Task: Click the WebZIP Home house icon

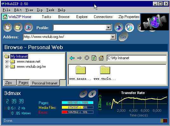Action: coord(5,17)
